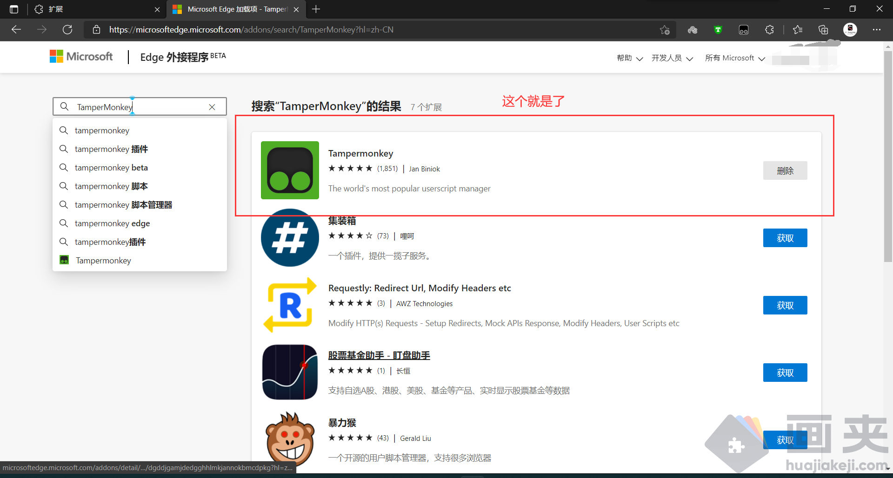Open the browser Extensions puzzle icon
The width and height of the screenshot is (893, 478).
[770, 29]
